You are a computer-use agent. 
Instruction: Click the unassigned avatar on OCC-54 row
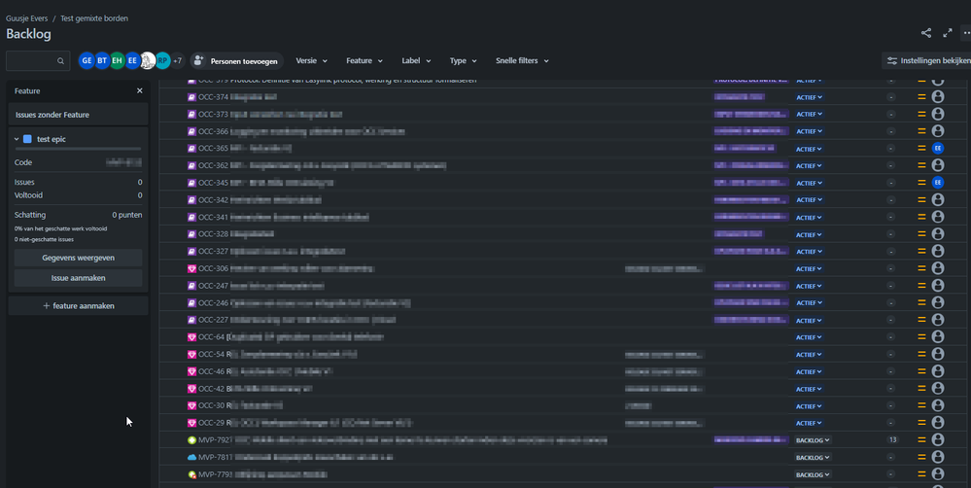[938, 354]
